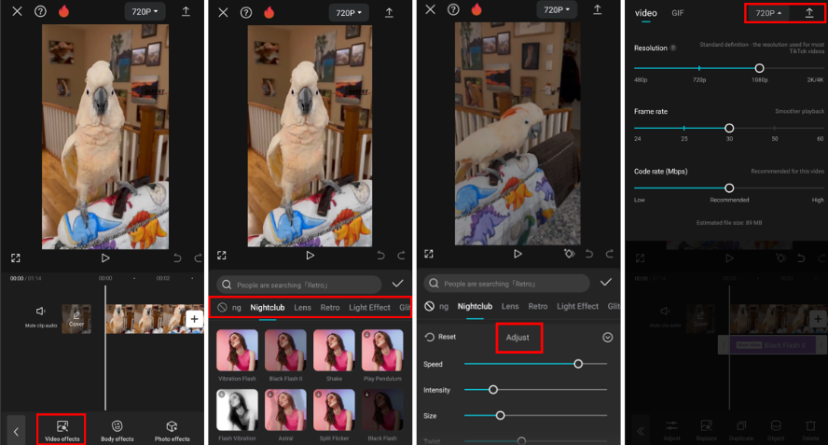Undo the last edit on the Video effects toolbar screen
Screen dimensions: 828x445
point(177,257)
